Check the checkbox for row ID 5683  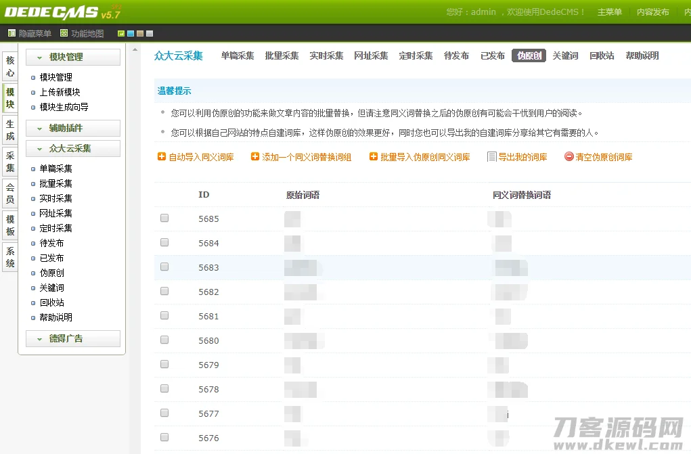pyautogui.click(x=163, y=267)
